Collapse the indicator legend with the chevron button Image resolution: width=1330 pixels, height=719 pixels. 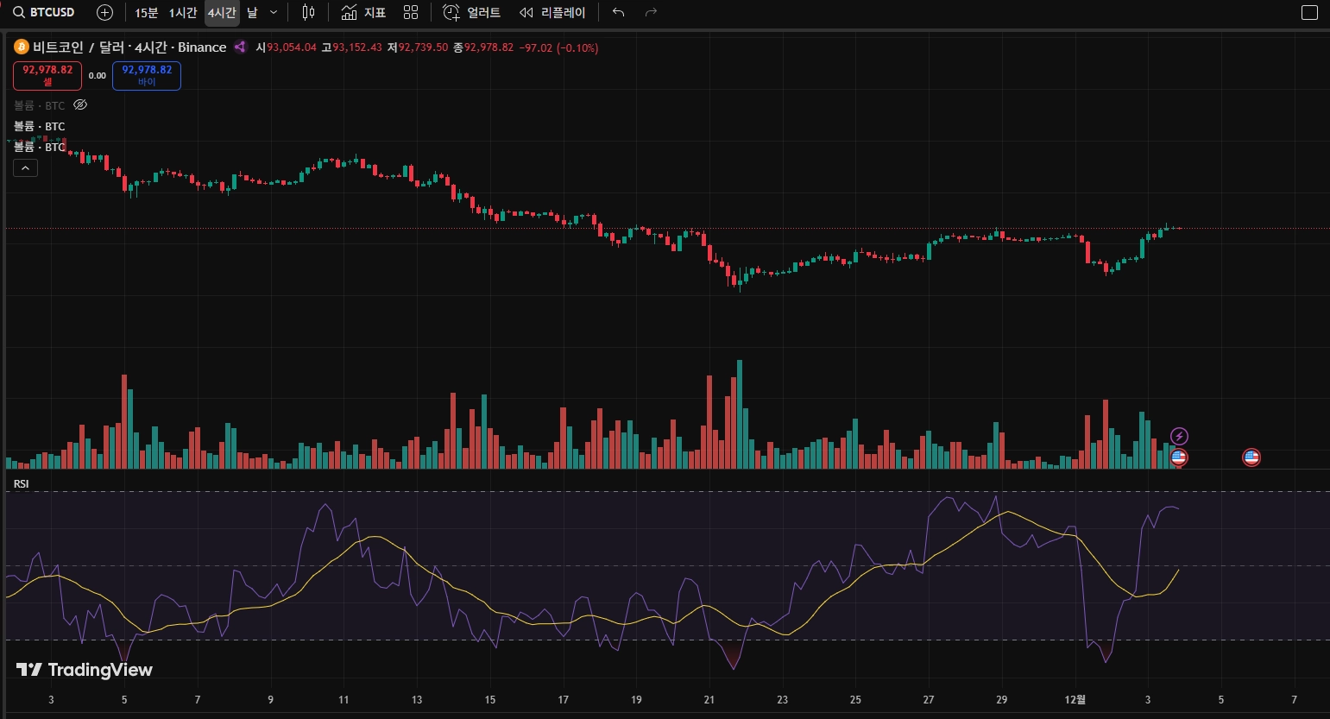click(25, 167)
